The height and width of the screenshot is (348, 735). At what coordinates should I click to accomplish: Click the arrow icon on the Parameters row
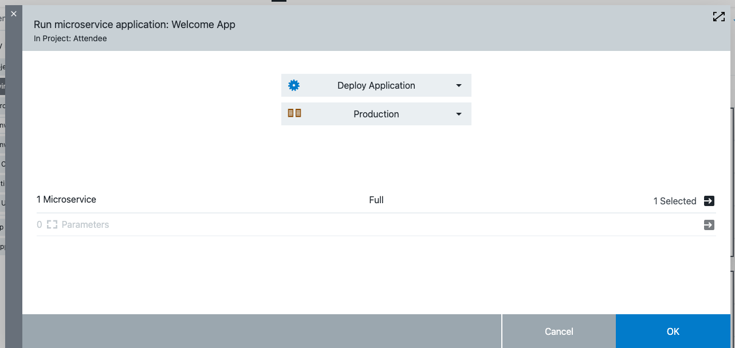coord(709,224)
